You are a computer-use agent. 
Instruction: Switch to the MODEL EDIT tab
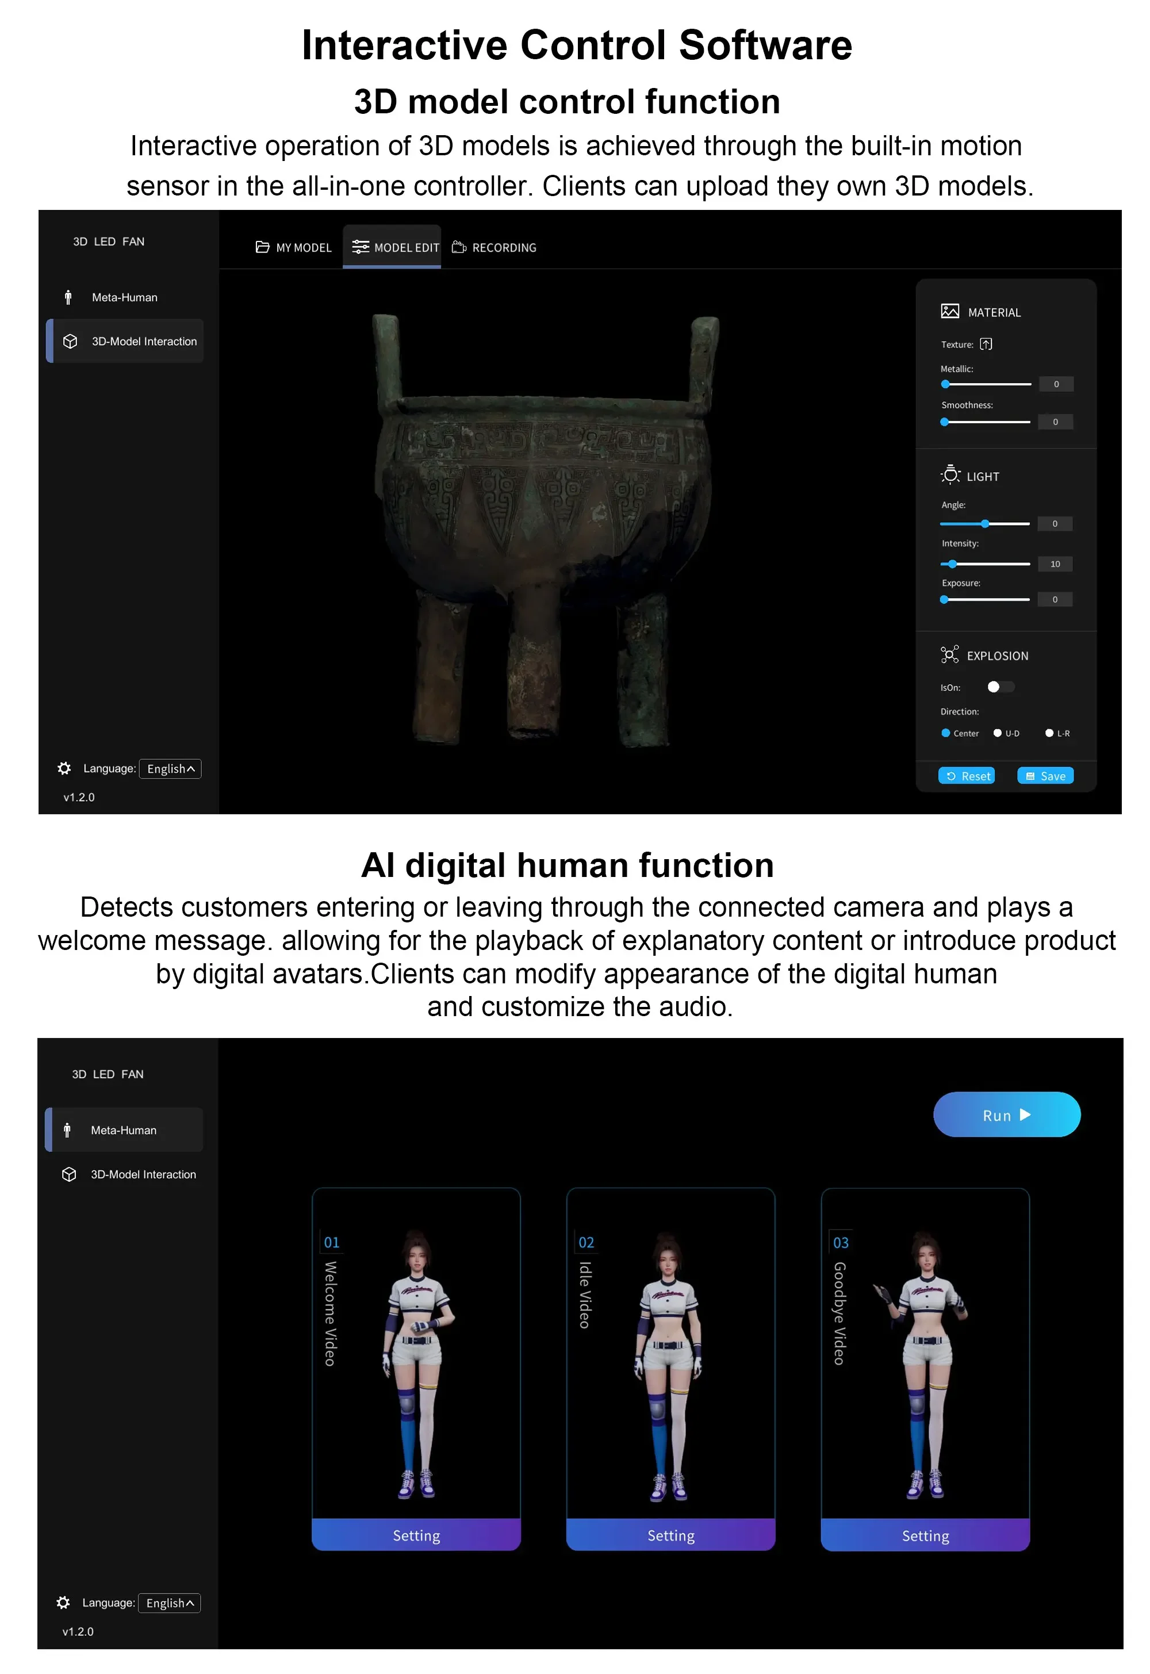(392, 247)
